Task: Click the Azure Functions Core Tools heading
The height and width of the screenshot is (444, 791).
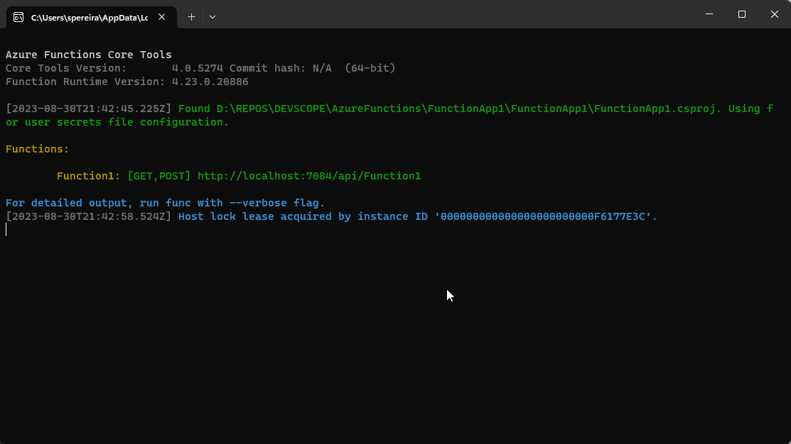Action: click(x=89, y=55)
